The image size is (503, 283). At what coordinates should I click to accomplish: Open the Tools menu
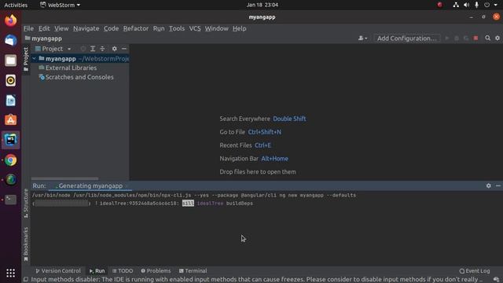click(x=177, y=28)
